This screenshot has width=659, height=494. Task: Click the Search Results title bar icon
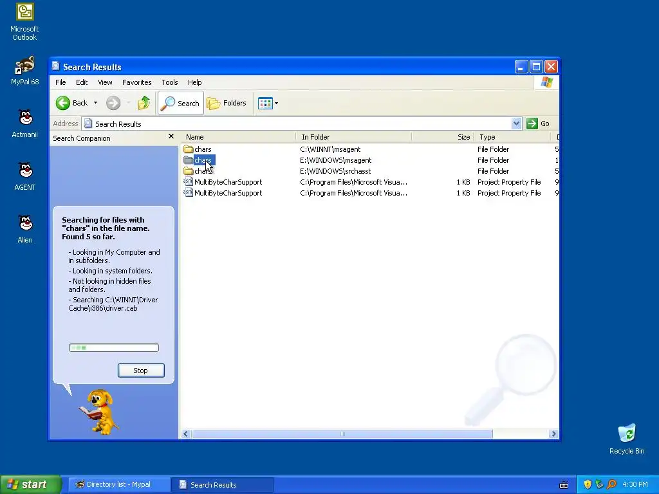56,66
